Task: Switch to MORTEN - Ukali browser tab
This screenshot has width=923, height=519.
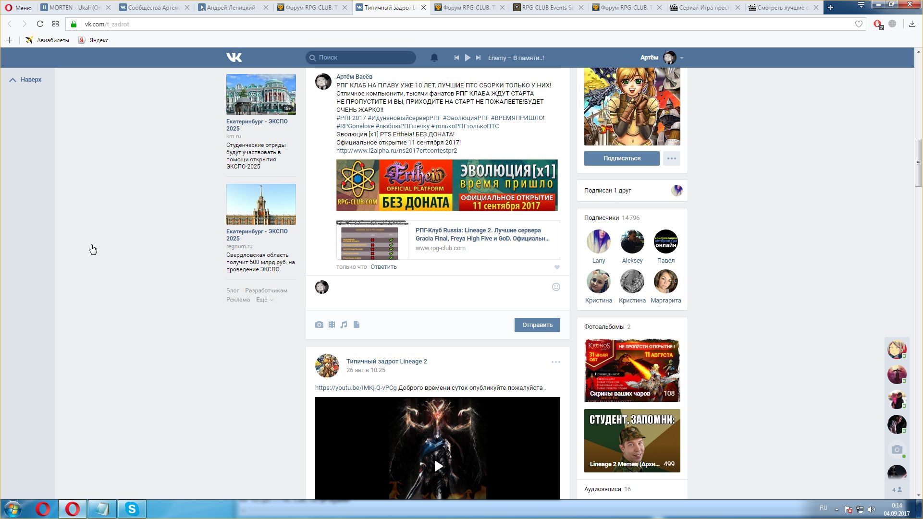Action: pos(75,7)
